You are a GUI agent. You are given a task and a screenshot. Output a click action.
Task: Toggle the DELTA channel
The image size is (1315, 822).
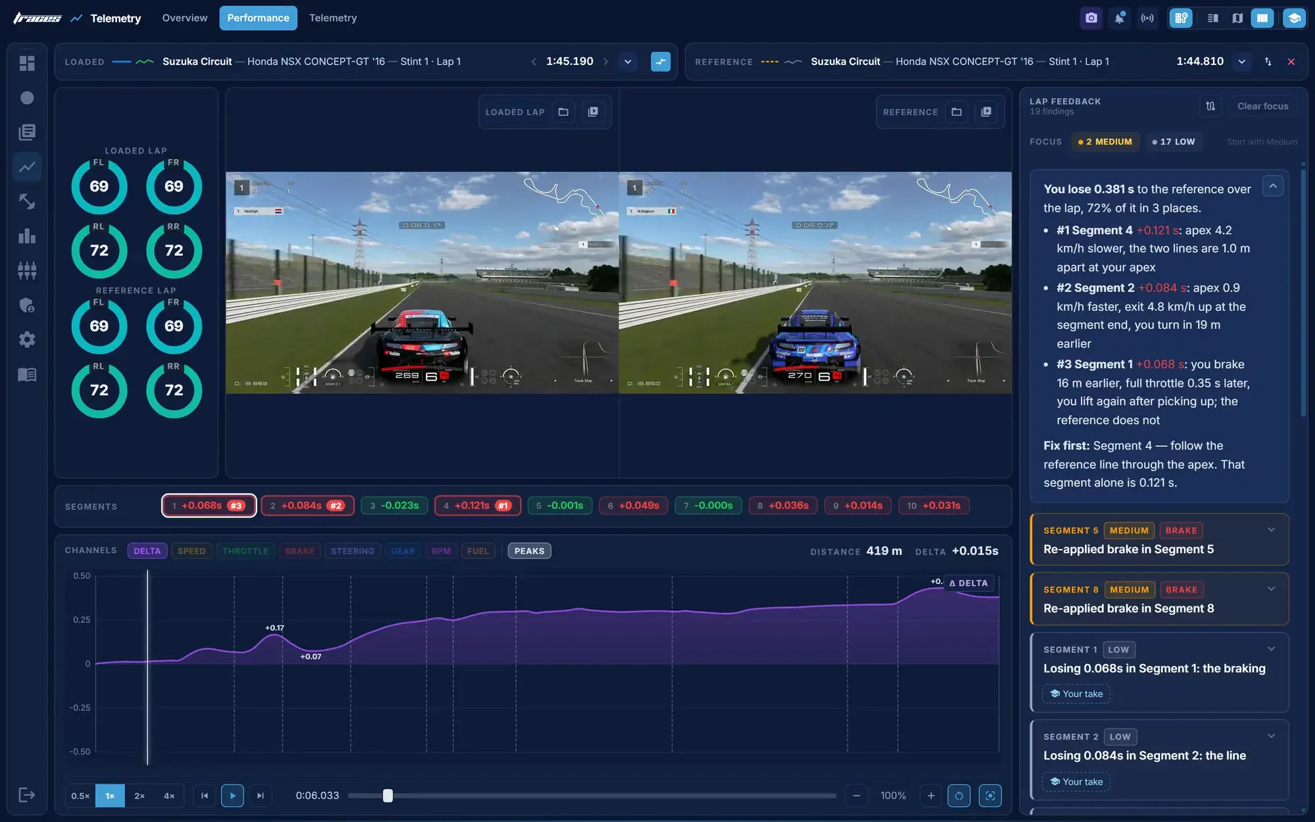tap(147, 551)
